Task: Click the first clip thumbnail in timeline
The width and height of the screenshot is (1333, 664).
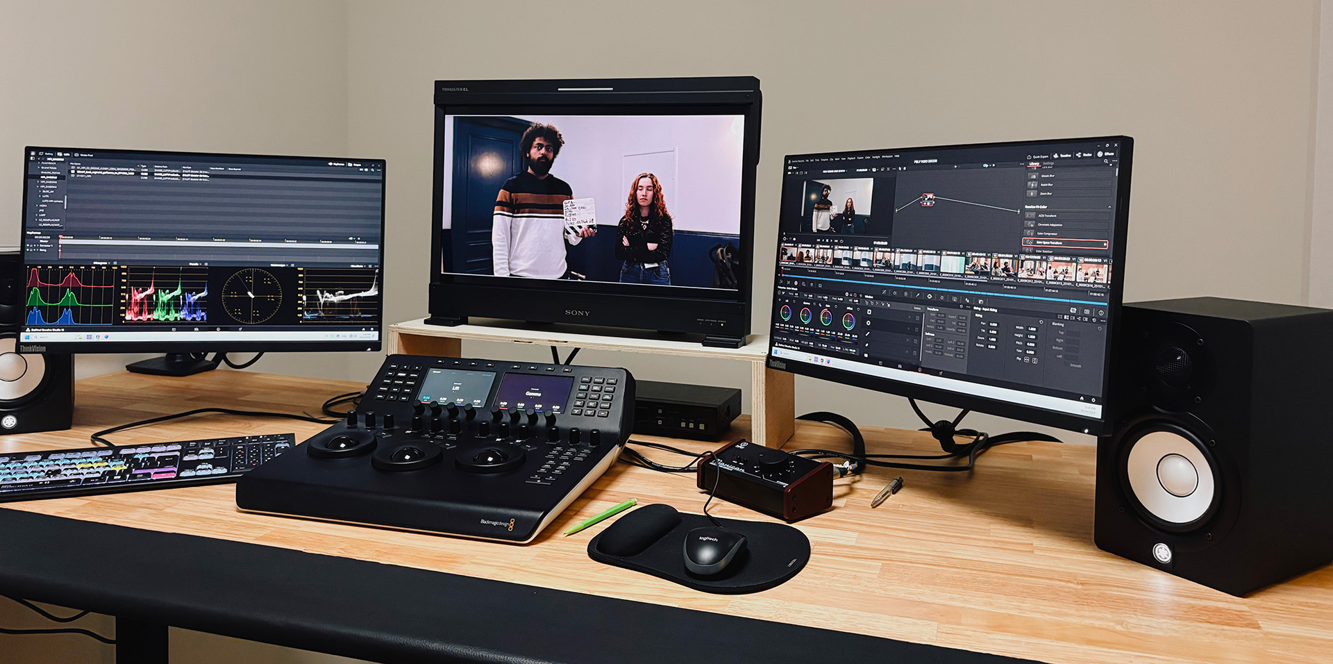Action: [x=789, y=254]
